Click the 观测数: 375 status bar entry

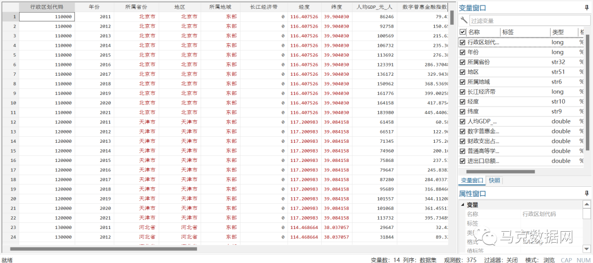tap(461, 260)
